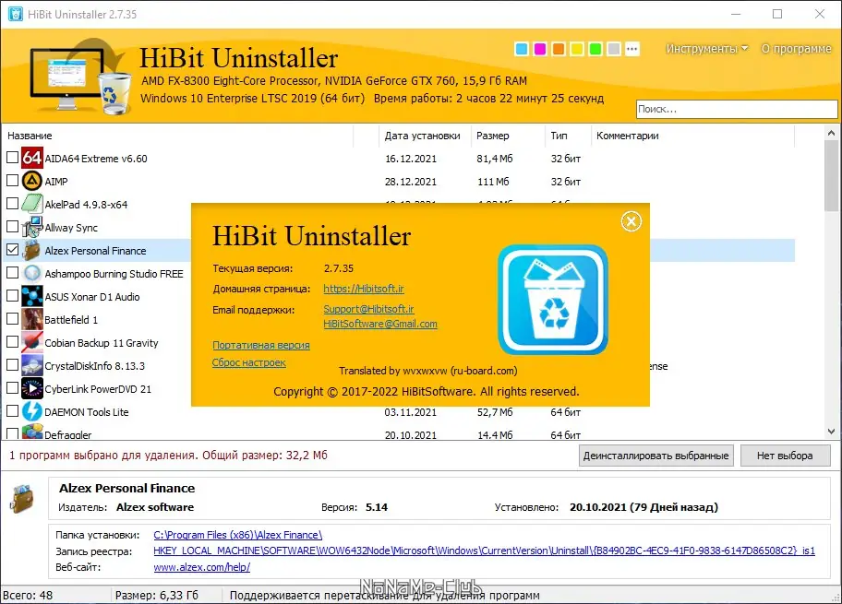
Task: Click the Cobian Backup 11 Gravity icon
Action: pyautogui.click(x=32, y=342)
